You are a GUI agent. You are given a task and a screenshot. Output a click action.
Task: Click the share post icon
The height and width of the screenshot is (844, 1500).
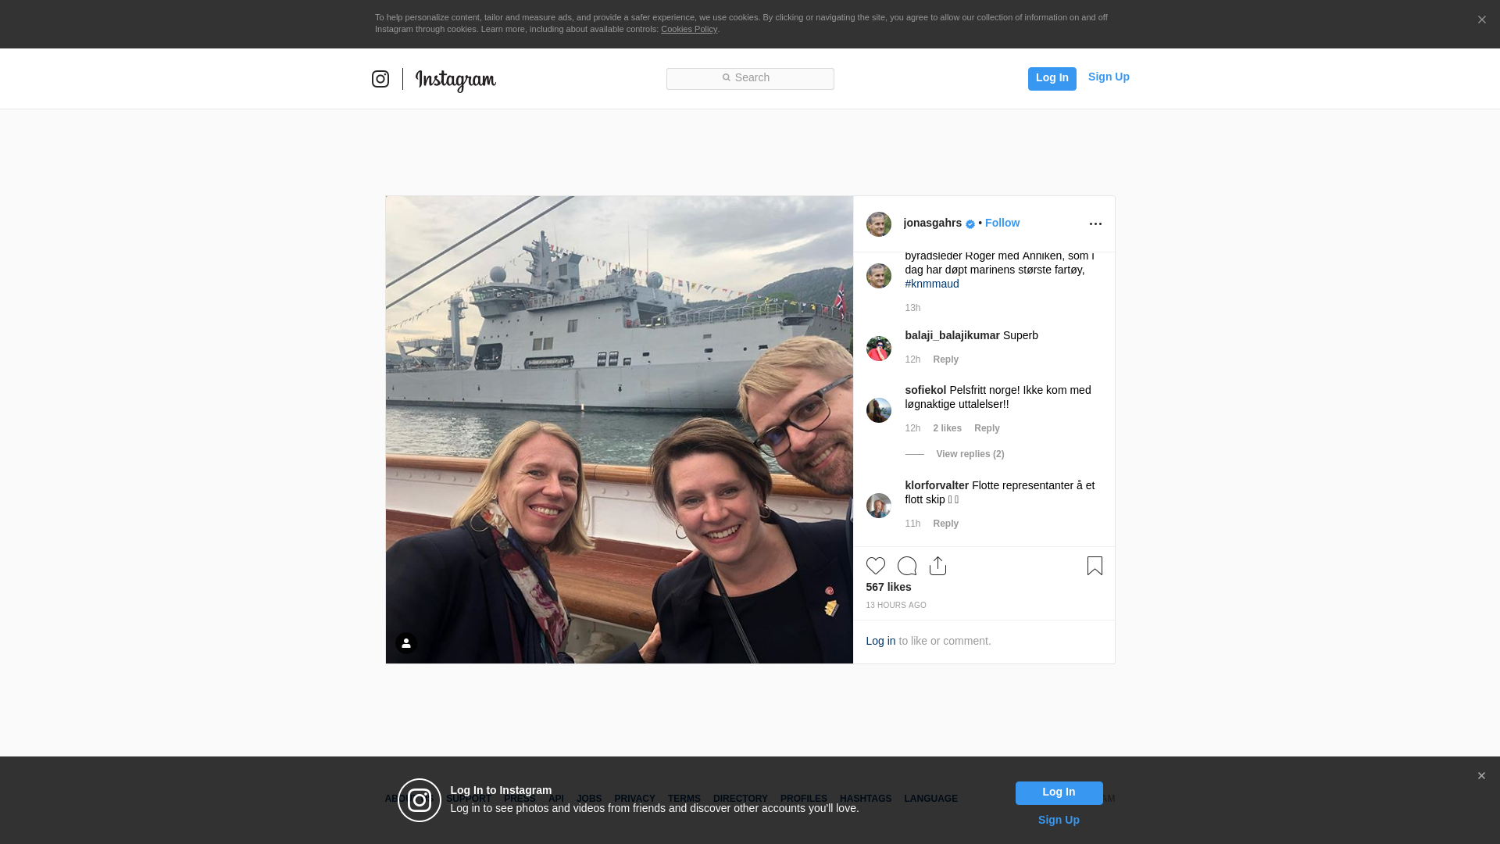point(937,566)
